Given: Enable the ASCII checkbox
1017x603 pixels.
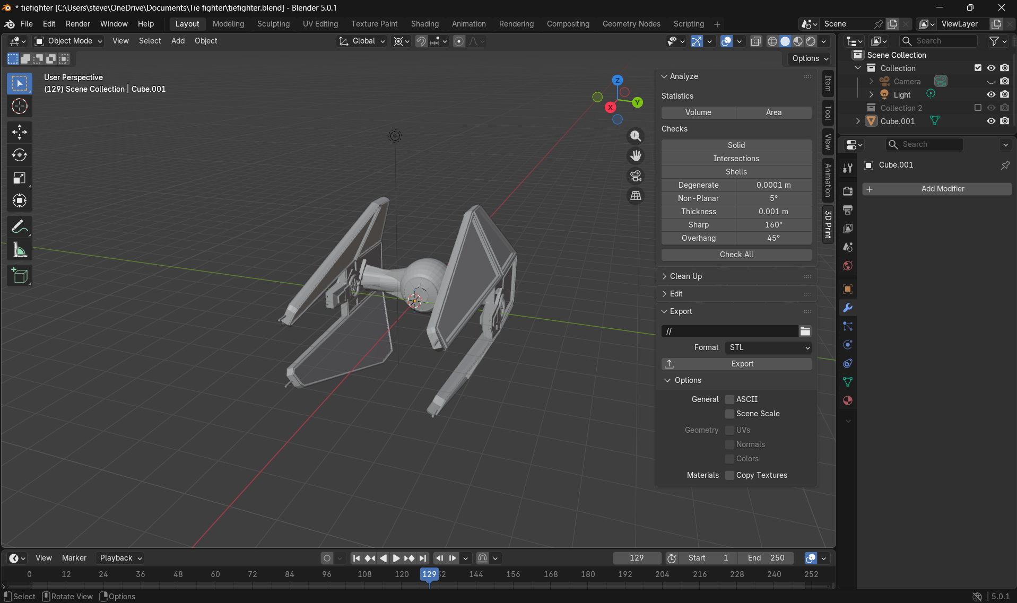Looking at the screenshot, I should click(730, 399).
